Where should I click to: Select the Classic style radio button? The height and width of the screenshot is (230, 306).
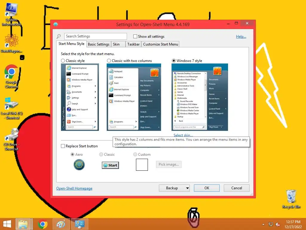click(63, 60)
